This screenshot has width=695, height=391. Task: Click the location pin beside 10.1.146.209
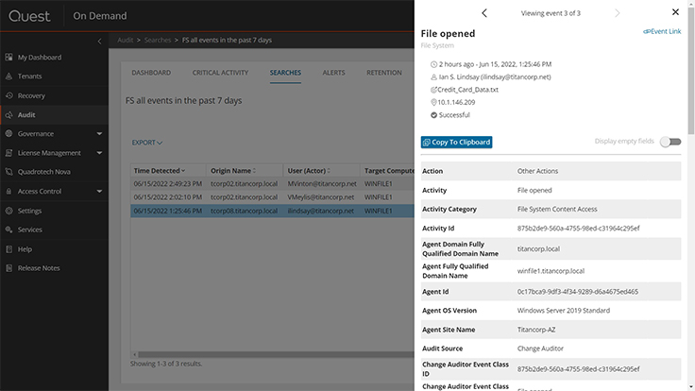pos(433,102)
